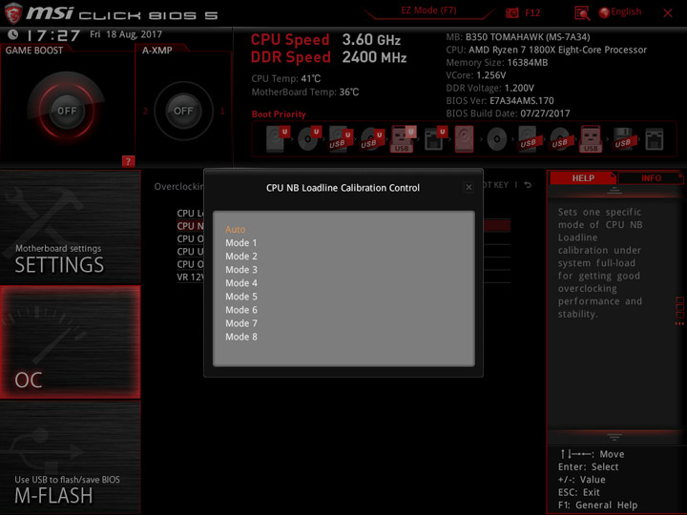Click the HOT KEY label behind the dialog

[x=496, y=185]
